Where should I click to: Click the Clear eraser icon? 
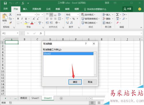click(118, 23)
